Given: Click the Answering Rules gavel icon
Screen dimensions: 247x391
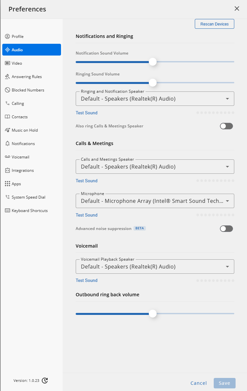Looking at the screenshot, I should click(x=8, y=76).
